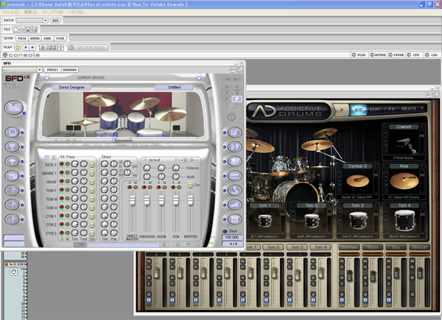Toggle the PLUG indicator in console status bar
Viewport: 442px width, 320px height.
[359, 55]
